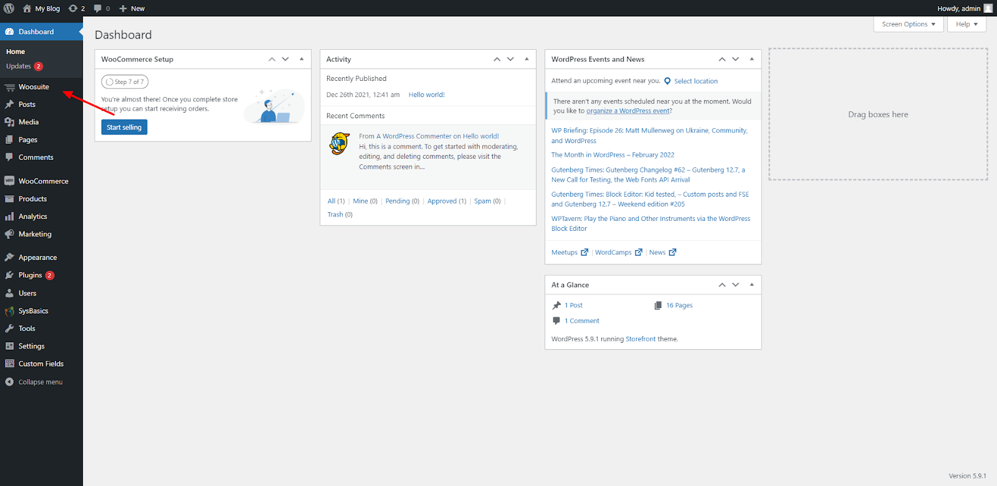This screenshot has width=997, height=486.
Task: Click the Tools wrench icon
Action: click(x=9, y=329)
